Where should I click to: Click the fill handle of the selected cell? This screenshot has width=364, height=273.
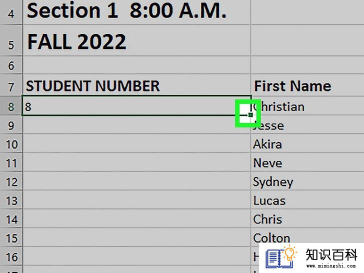click(x=250, y=114)
